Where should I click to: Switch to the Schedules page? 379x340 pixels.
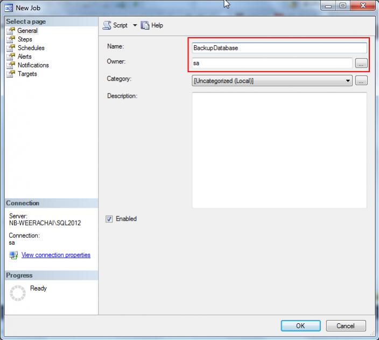coord(31,48)
